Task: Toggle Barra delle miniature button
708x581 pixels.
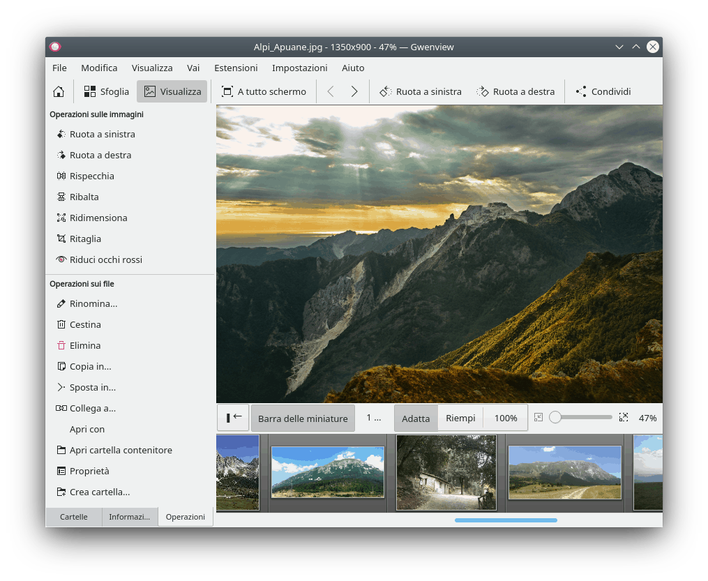Action: tap(303, 418)
